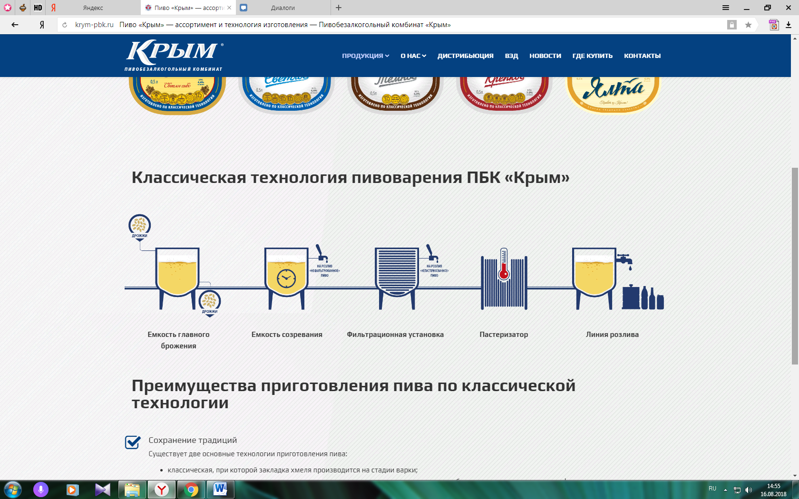The height and width of the screenshot is (499, 799).
Task: Click the Сохранение традиций checkmark icon
Action: 133,442
